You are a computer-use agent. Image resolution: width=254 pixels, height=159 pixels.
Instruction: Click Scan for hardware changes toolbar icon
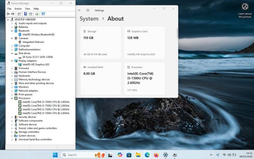point(43,14)
